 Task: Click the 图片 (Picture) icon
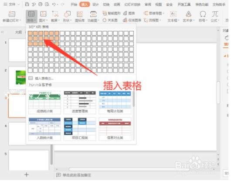tap(43, 14)
